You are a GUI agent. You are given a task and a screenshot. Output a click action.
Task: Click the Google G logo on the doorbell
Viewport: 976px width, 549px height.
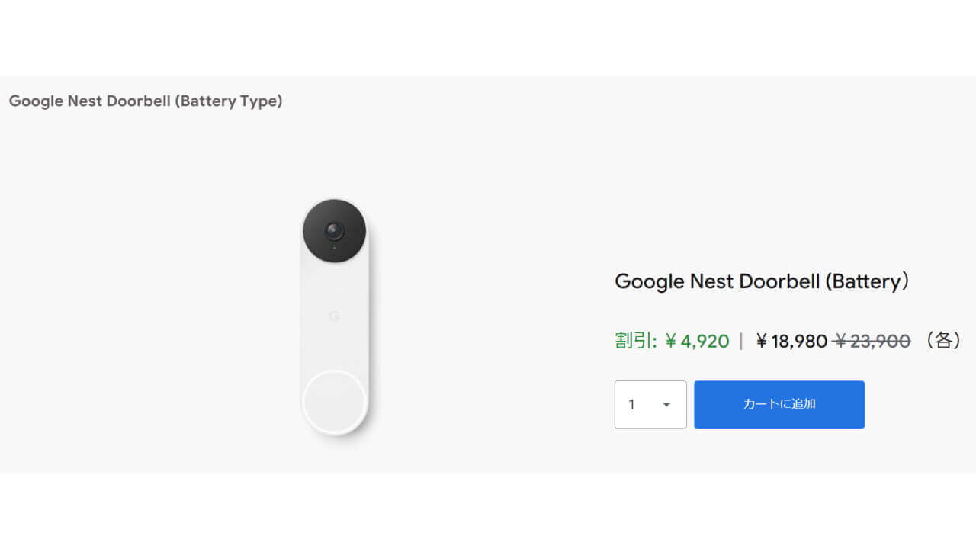coord(333,318)
